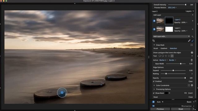Click the bottom Reset button
The height and width of the screenshot is (111, 198).
(x=181, y=109)
